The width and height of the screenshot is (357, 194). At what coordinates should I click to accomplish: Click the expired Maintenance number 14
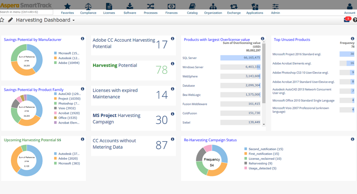(x=162, y=95)
